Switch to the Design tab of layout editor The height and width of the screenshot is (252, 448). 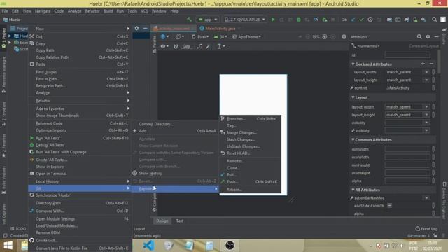coord(162,221)
